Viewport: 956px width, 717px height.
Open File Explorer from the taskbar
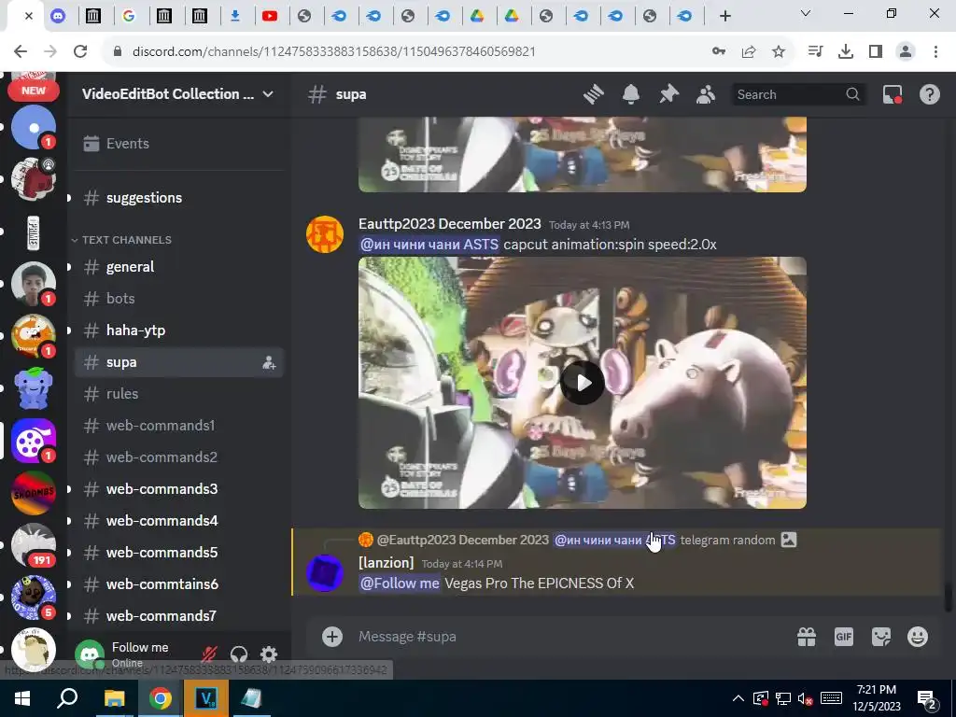114,698
